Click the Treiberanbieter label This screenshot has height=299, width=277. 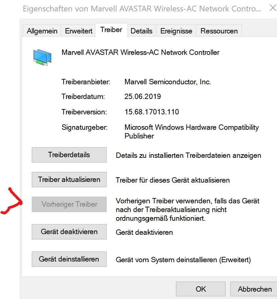(x=86, y=82)
